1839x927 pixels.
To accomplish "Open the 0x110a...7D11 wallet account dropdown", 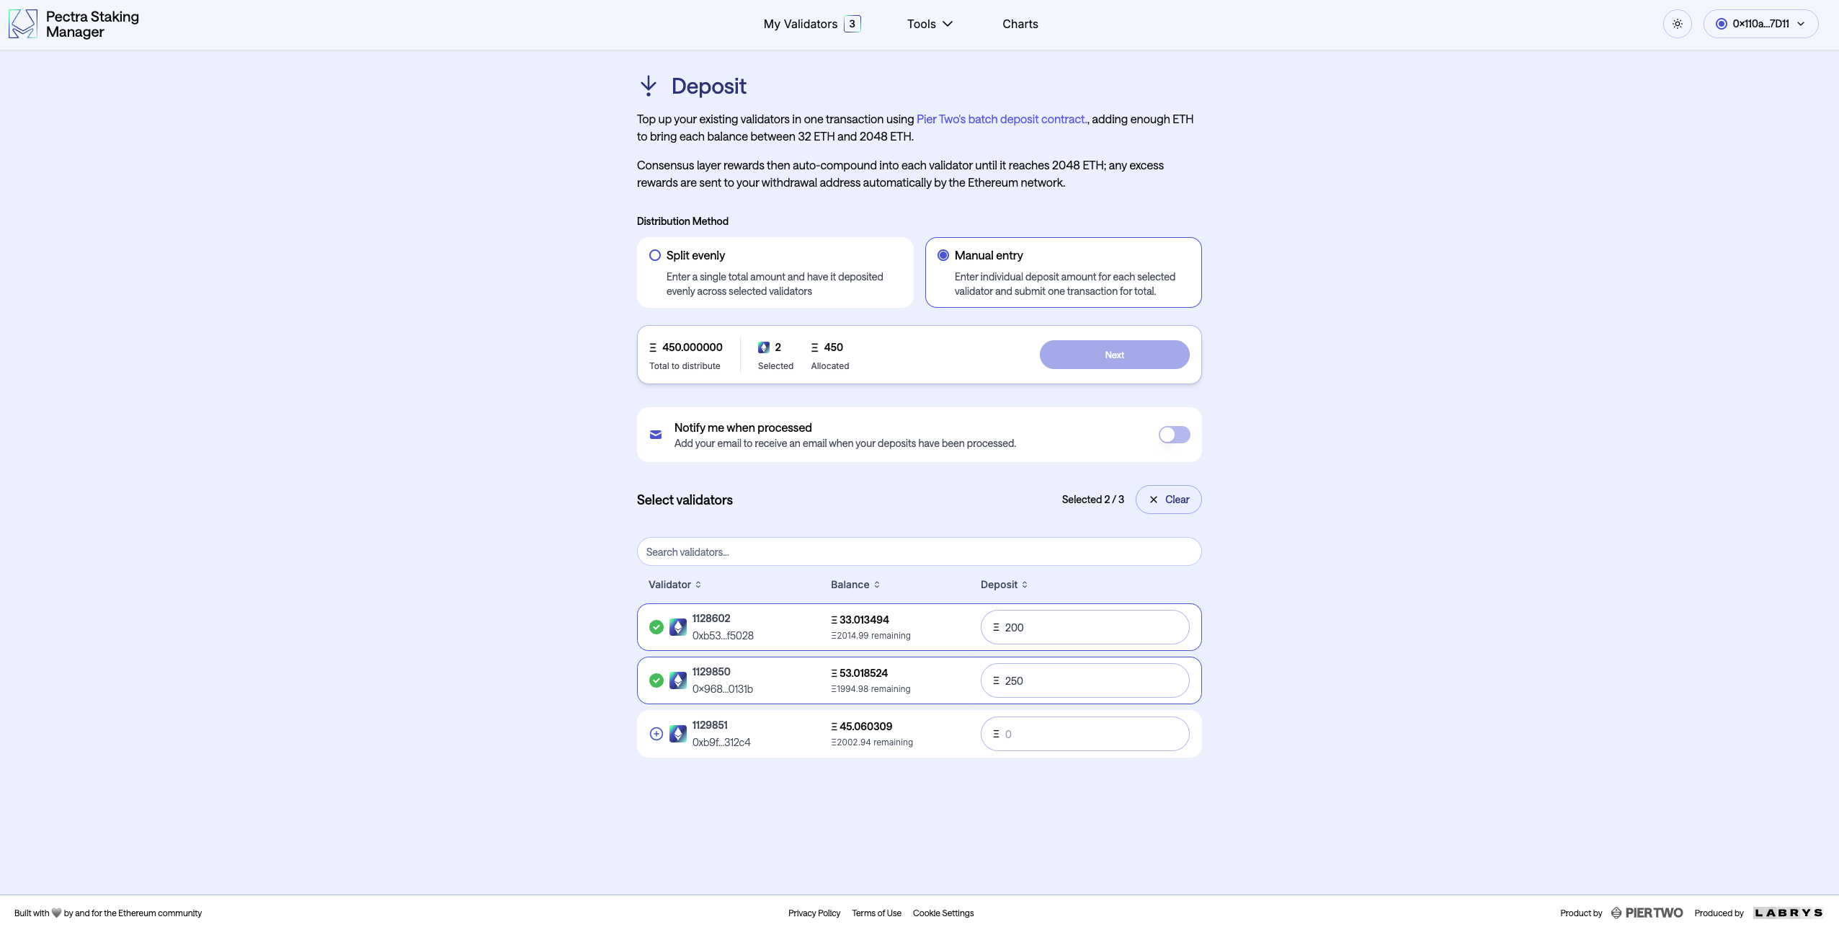I will pyautogui.click(x=1760, y=23).
